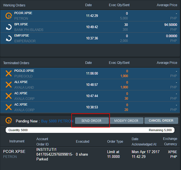
Task: Click the Remaining 5,000 value
Action: pos(160,130)
